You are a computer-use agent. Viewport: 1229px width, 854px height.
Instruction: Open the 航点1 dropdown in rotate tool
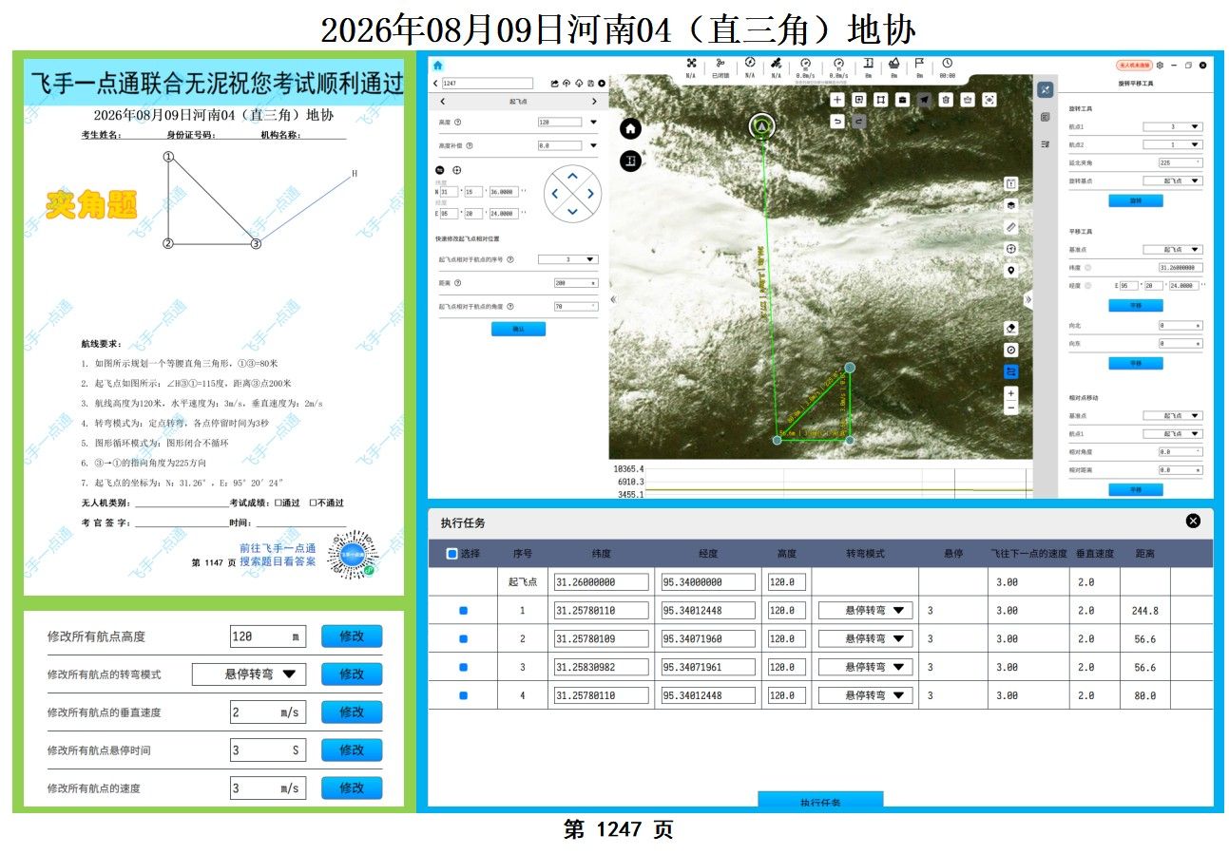(x=1172, y=126)
